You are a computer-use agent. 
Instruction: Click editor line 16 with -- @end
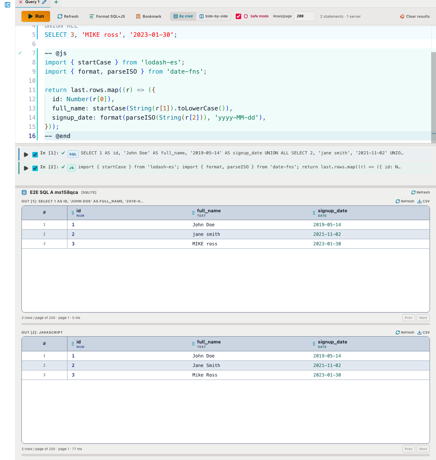[238, 136]
